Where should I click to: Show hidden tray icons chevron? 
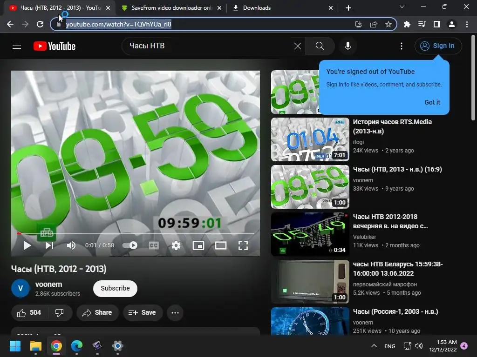click(x=374, y=346)
